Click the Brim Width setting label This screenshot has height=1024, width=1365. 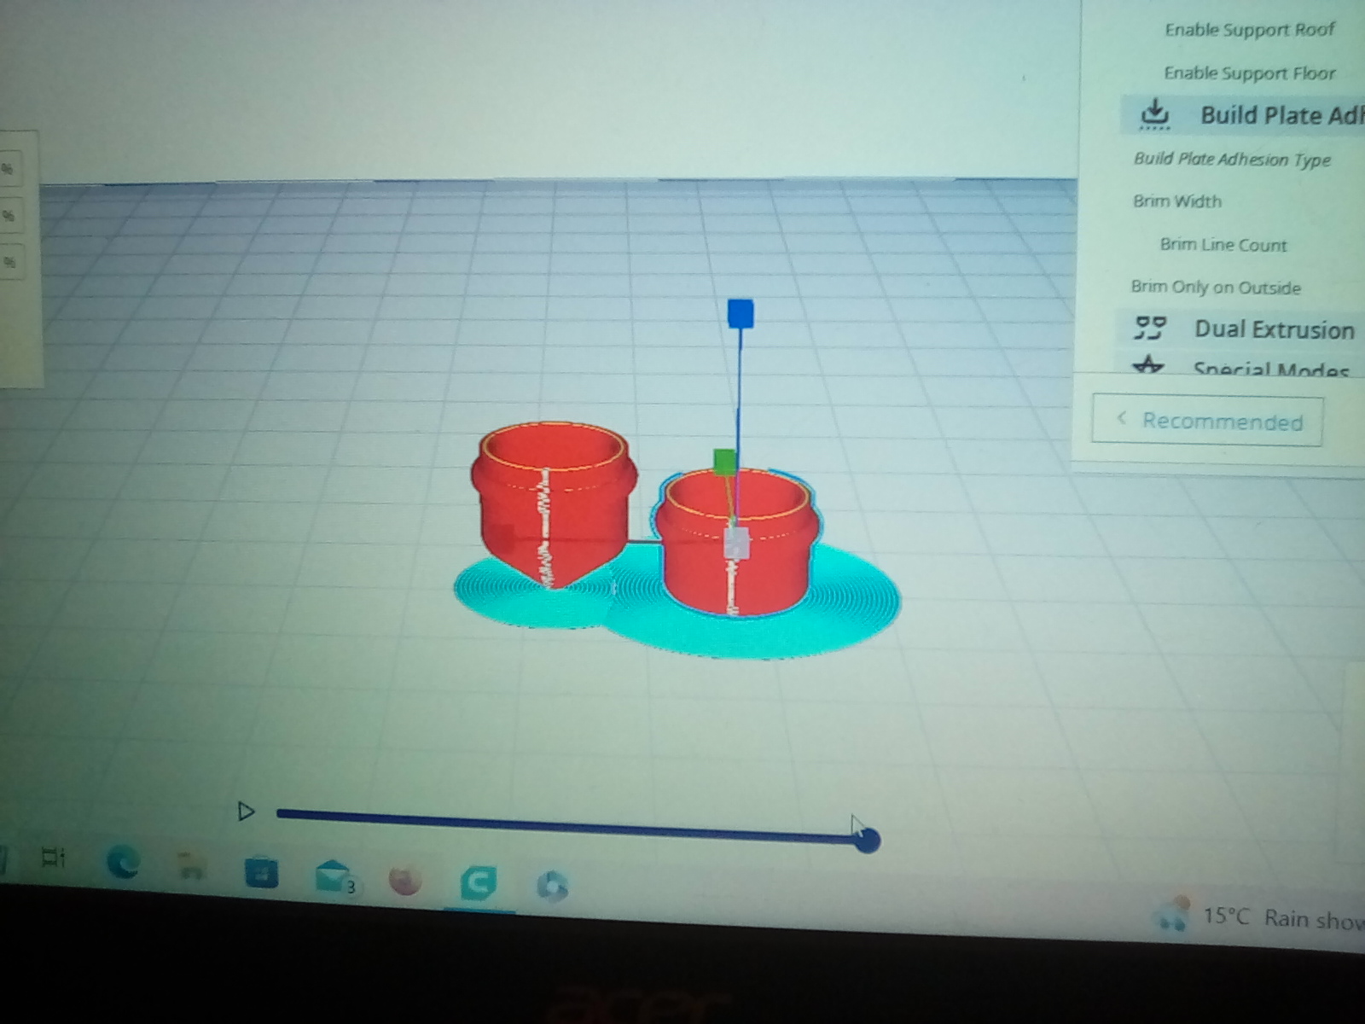click(x=1177, y=201)
